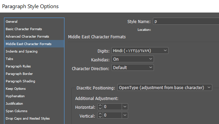This screenshot has height=124, width=219.
Task: Click the Style Name input field
Action: (x=186, y=21)
